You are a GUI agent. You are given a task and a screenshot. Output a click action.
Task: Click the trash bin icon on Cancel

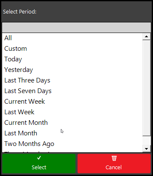(114, 158)
